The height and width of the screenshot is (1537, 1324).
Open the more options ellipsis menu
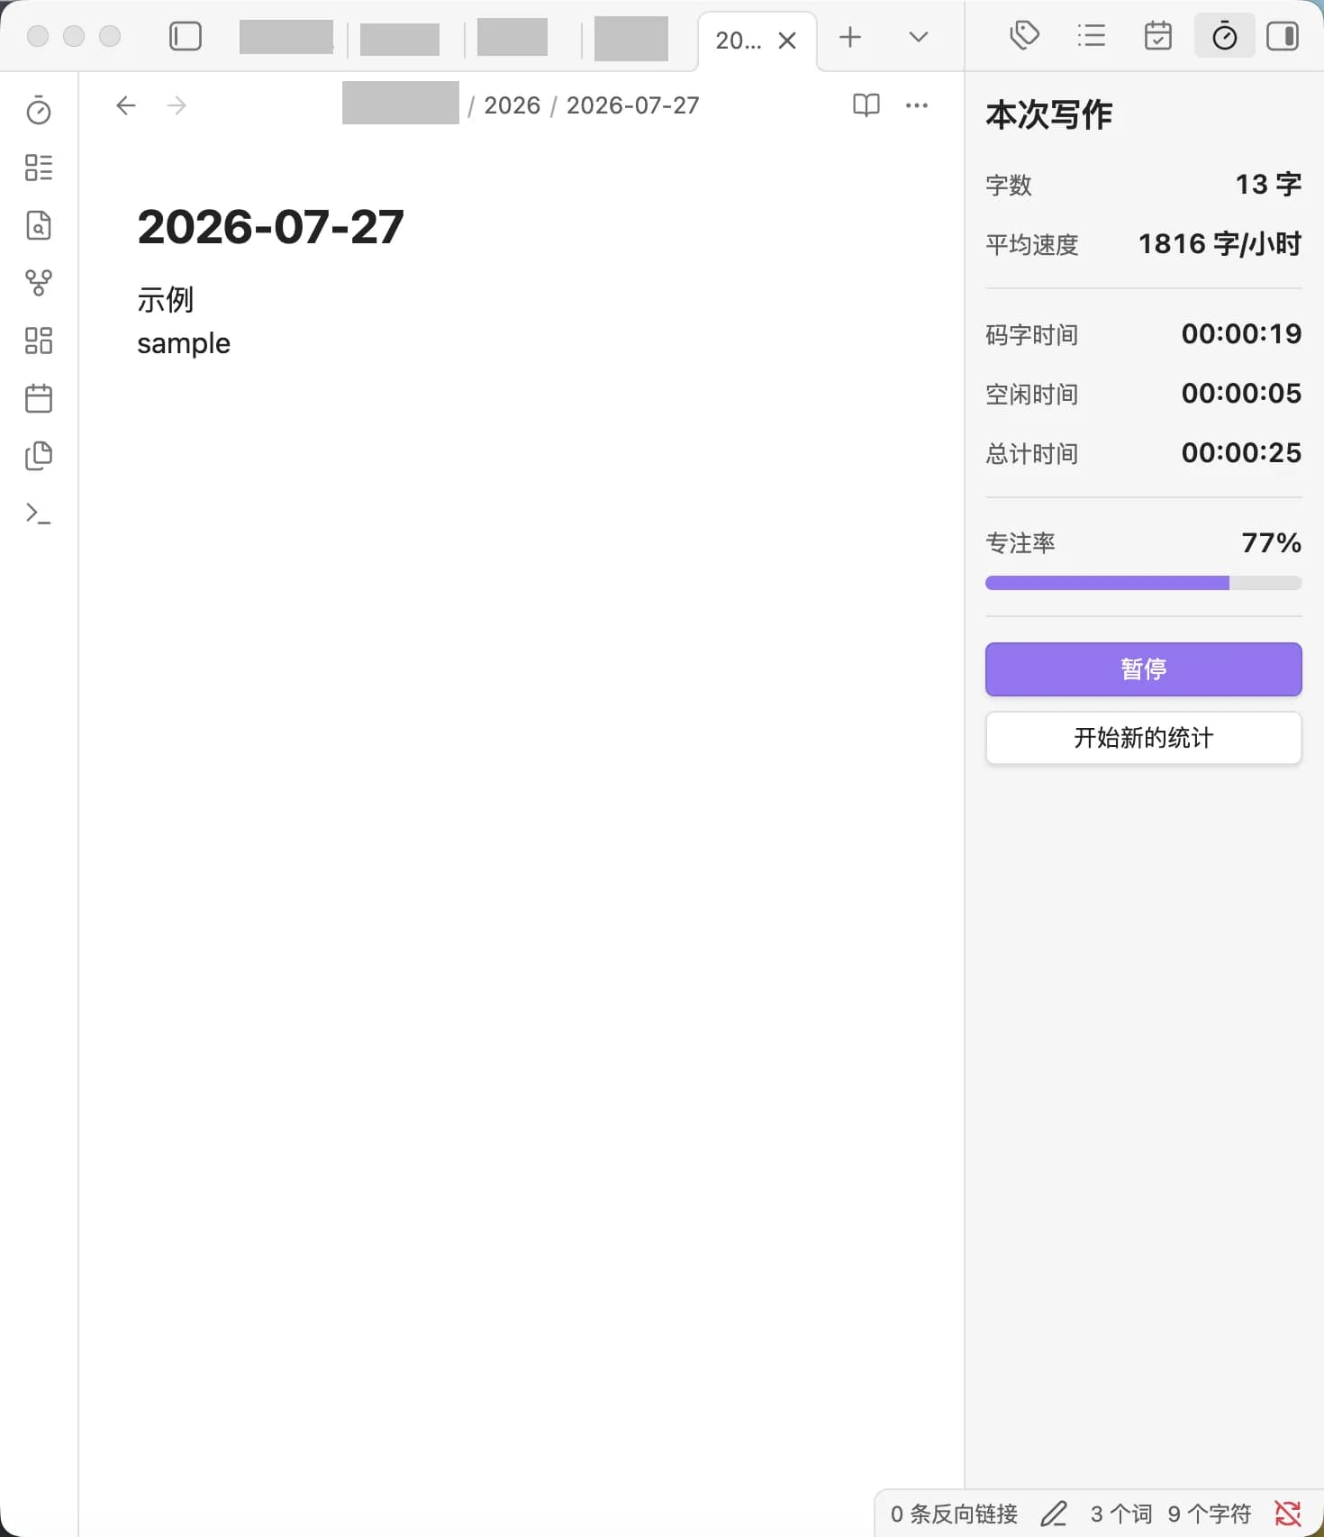pos(917,105)
